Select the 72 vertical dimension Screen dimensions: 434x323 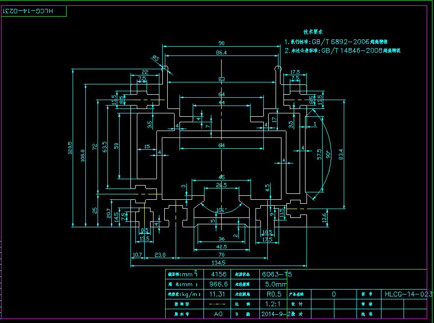click(95, 147)
